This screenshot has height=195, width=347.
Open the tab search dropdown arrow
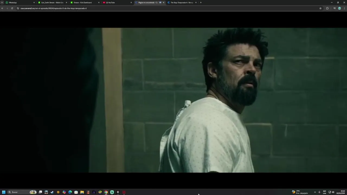click(x=2, y=2)
